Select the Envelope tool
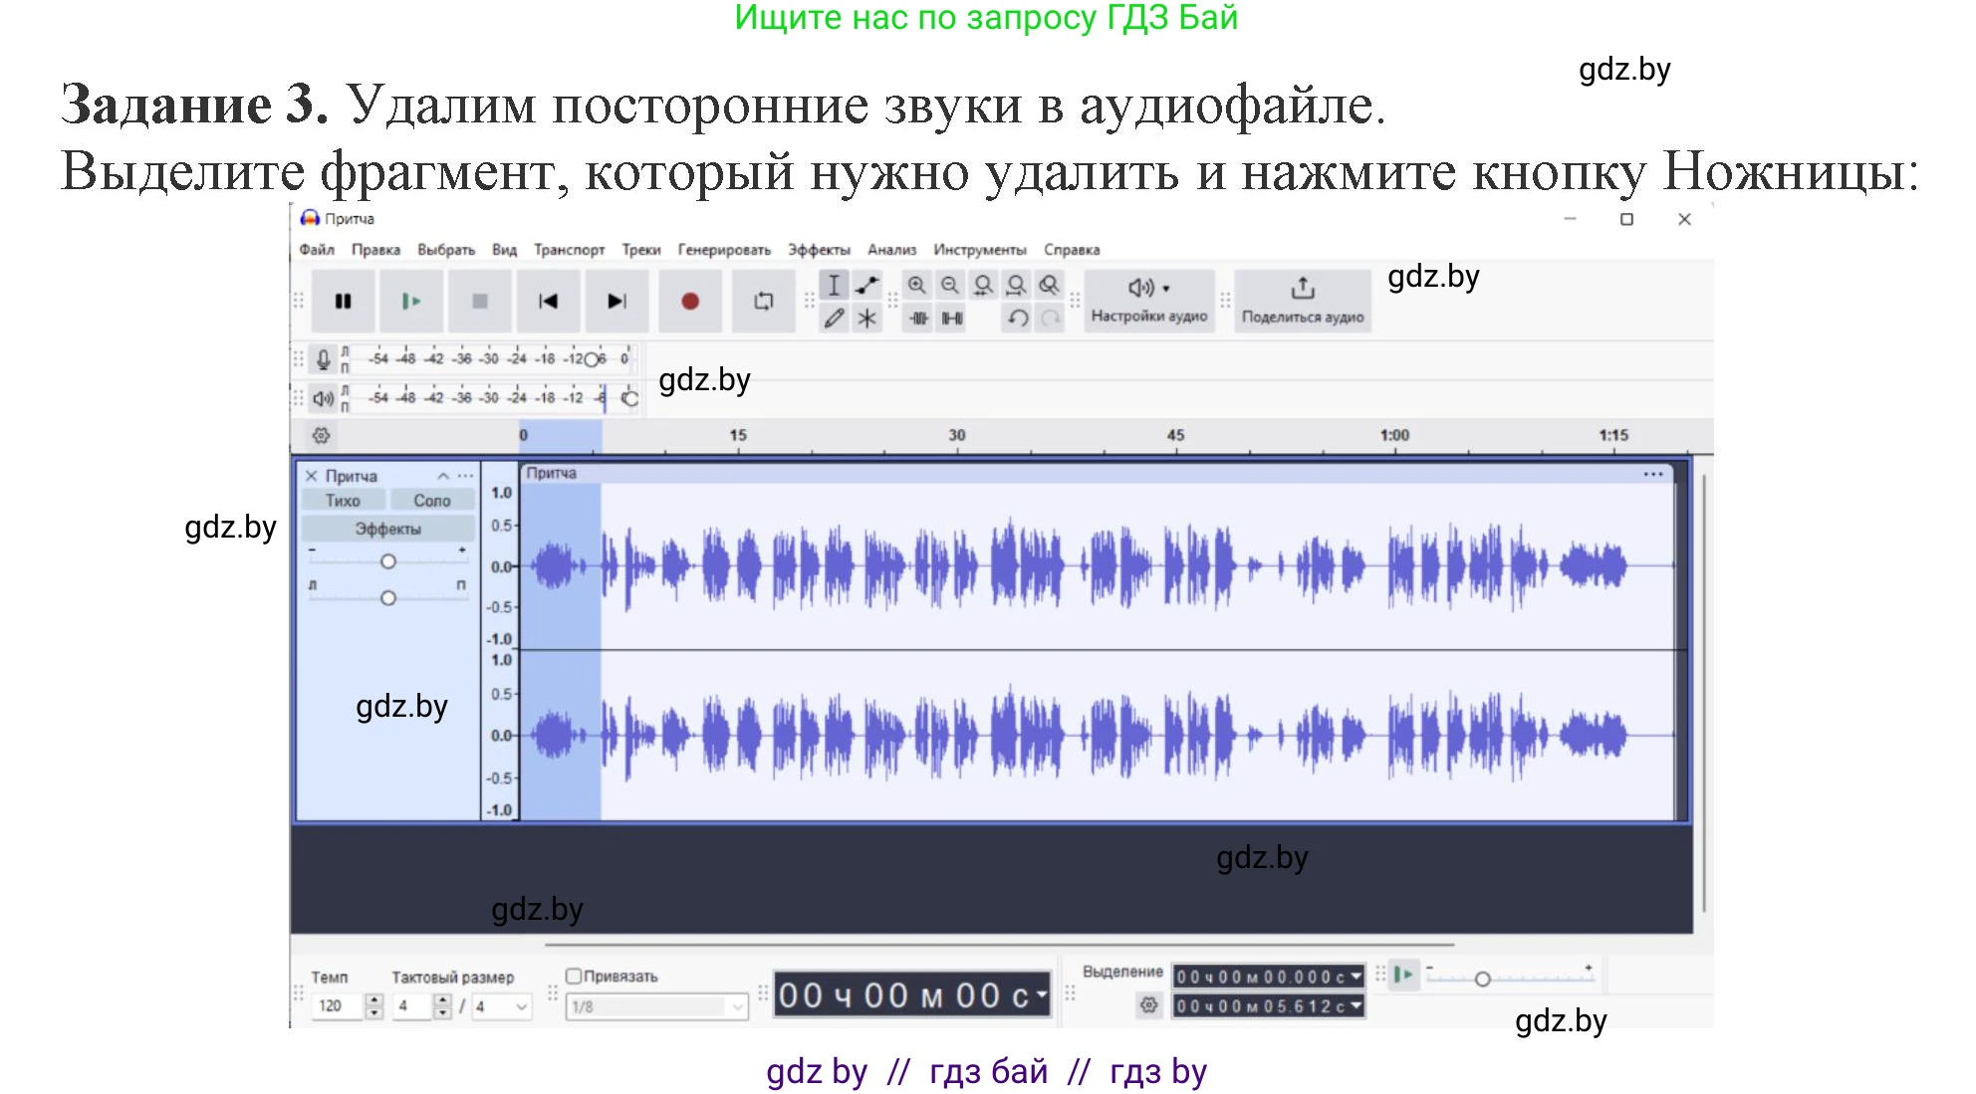The width and height of the screenshot is (1976, 1094). [865, 286]
